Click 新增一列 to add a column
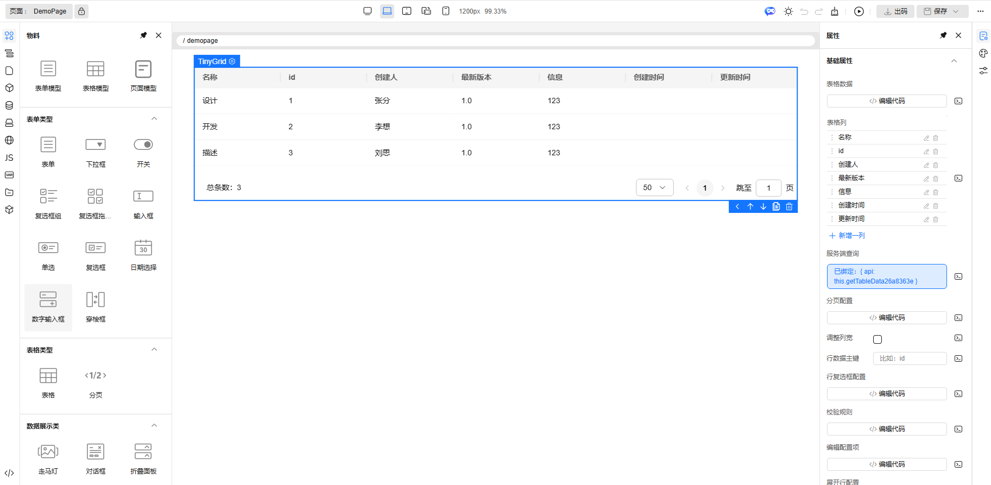 coord(847,236)
